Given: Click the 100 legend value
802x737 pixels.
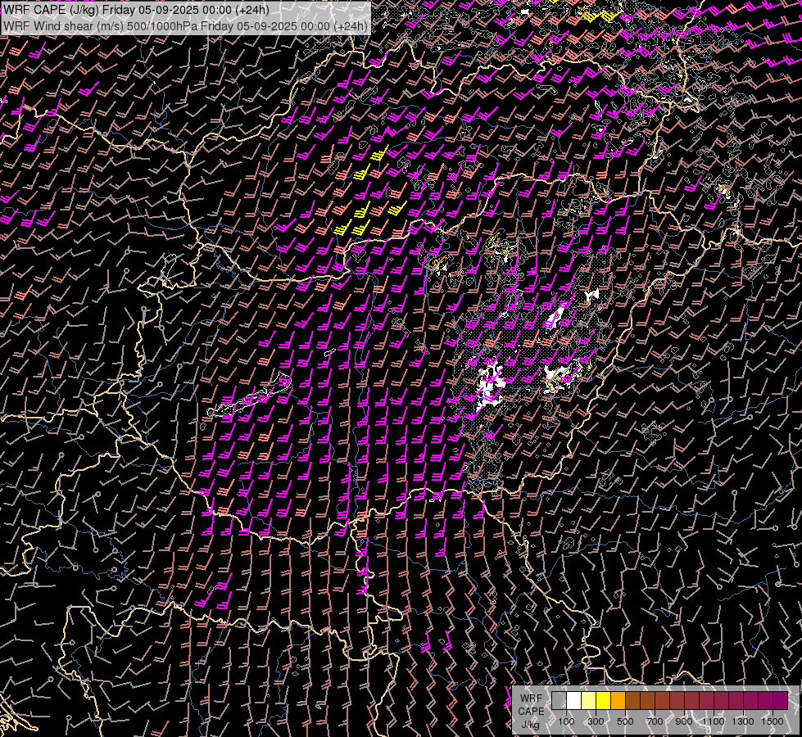Looking at the screenshot, I should [x=566, y=721].
